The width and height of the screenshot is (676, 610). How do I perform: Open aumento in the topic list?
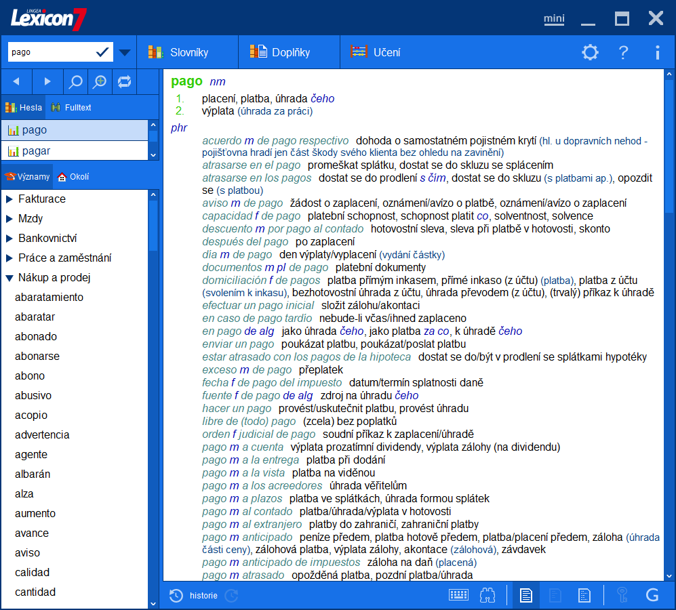click(35, 514)
